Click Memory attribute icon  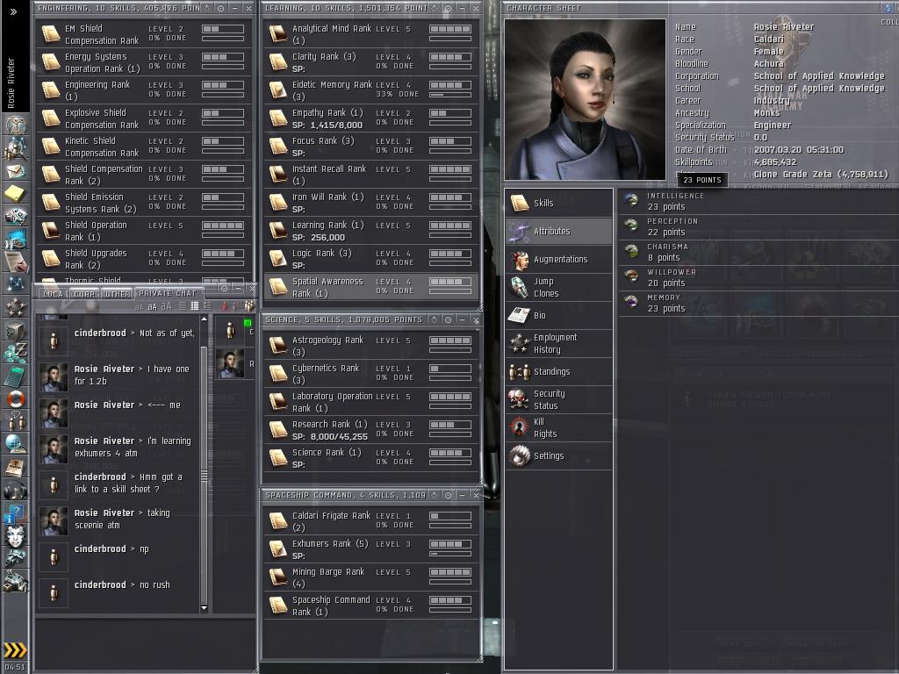click(x=632, y=302)
